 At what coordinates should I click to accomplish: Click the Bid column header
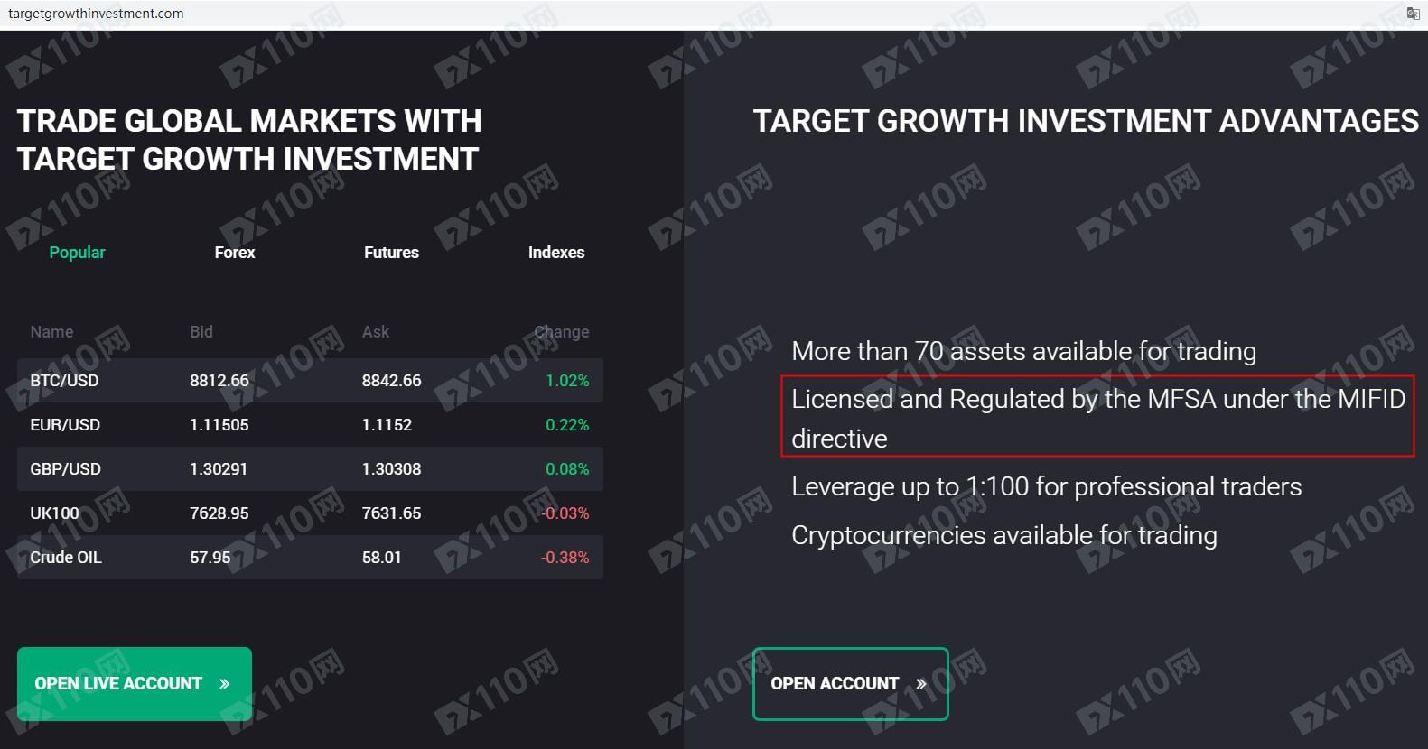point(201,332)
